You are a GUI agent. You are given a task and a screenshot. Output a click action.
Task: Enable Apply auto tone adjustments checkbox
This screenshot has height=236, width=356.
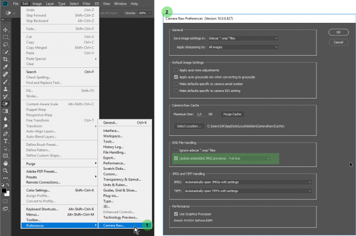176,70
